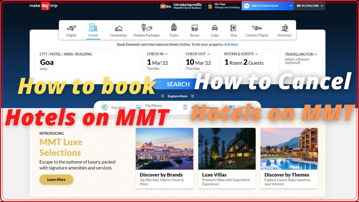This screenshot has width=359, height=202.
Task: Open the Luxe Villas cabin thumbnail
Action: (227, 149)
